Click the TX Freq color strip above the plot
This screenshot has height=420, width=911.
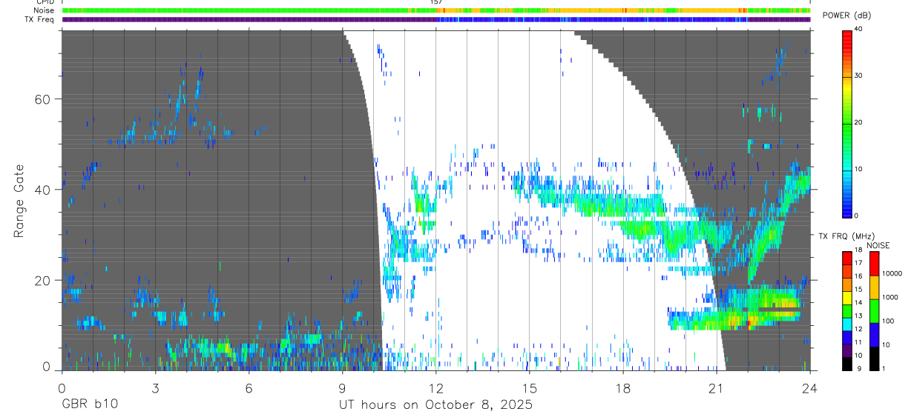point(436,19)
